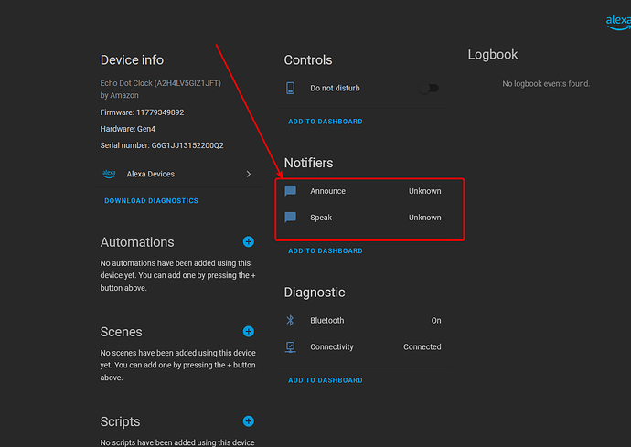Viewport: 631px width, 447px height.
Task: Click the Speak notifier message icon
Action: (290, 218)
